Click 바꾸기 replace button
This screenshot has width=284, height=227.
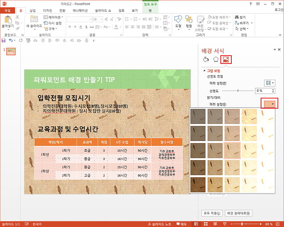point(242,23)
